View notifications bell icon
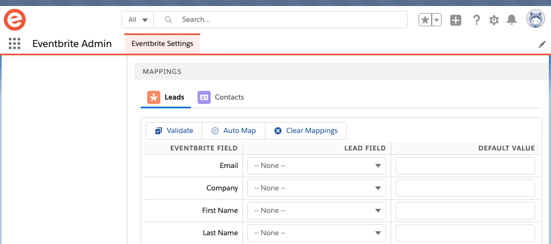This screenshot has width=551, height=244. pyautogui.click(x=512, y=20)
